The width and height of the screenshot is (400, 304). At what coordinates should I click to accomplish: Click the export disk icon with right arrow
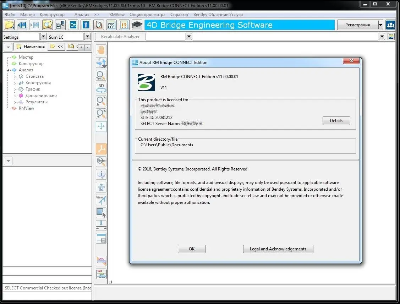(35, 25)
